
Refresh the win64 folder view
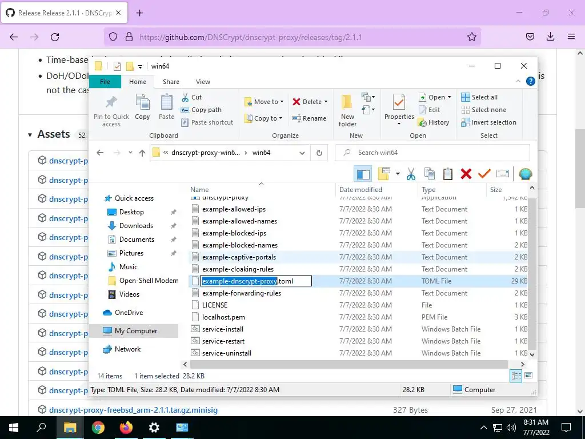(319, 153)
